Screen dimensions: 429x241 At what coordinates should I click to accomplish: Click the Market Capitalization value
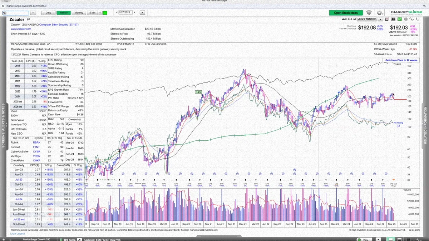[x=153, y=29]
